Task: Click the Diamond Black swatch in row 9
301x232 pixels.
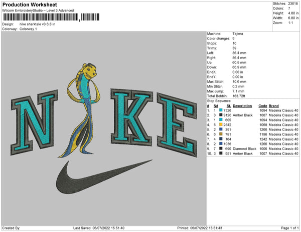Action: point(221,148)
